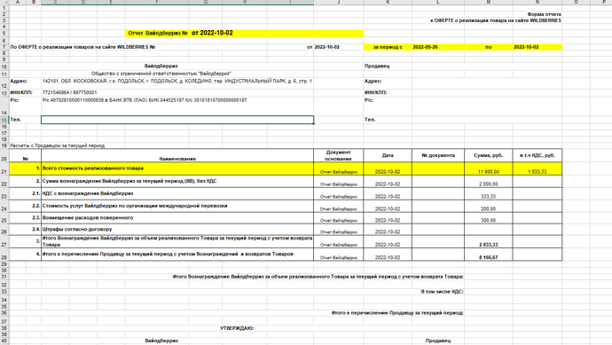Select the 'УТВЕРЖДАЮ:' cell
This screenshot has width=612, height=345.
[x=237, y=328]
